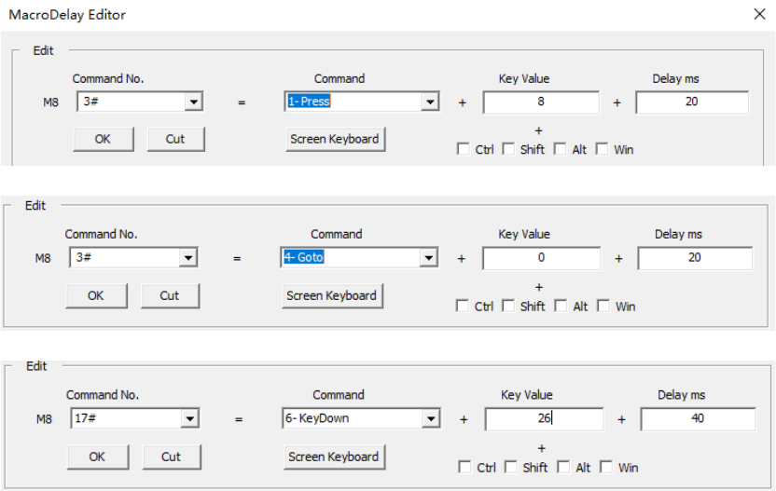Expand the '17#' Command No. dropdown
776x491 pixels.
click(190, 419)
